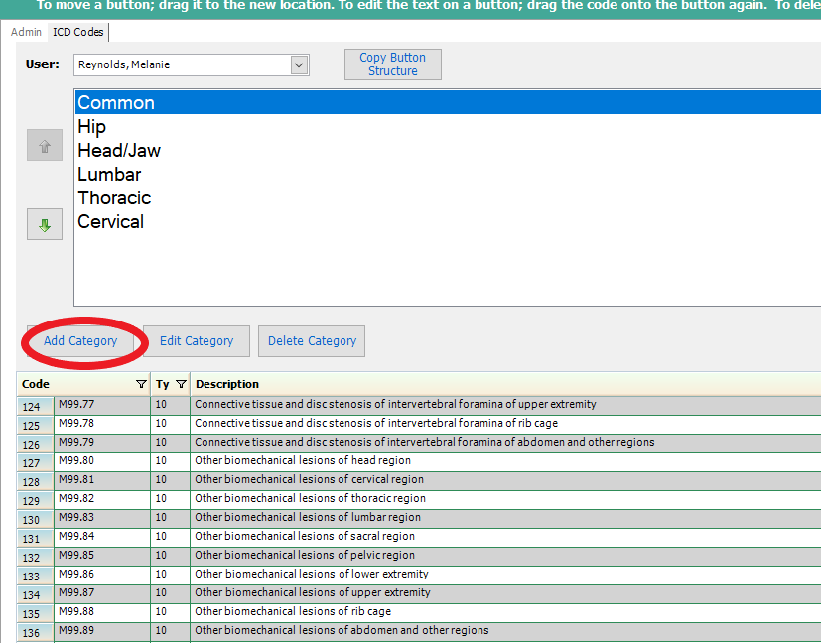
Task: Click the Reynolds, Melanie user field
Action: pos(182,65)
